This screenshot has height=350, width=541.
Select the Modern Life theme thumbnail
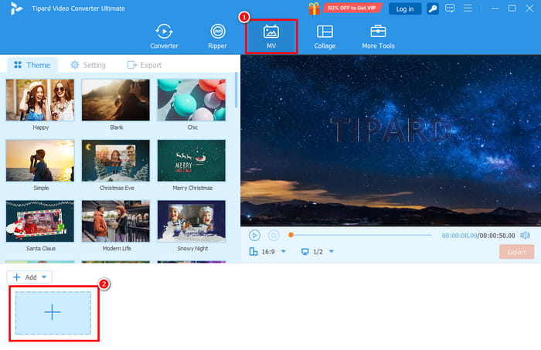click(116, 221)
